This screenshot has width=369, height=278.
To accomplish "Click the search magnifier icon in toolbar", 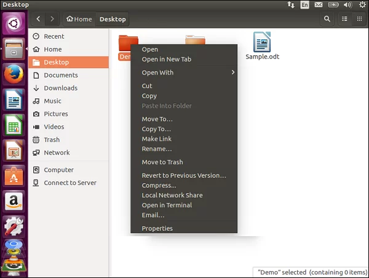I will click(x=327, y=19).
